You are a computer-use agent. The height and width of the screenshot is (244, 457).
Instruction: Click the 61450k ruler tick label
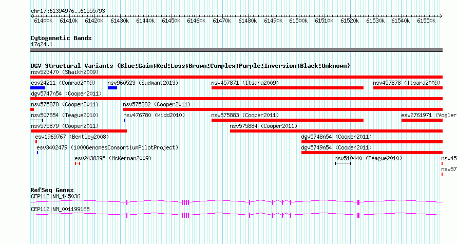point(171,21)
